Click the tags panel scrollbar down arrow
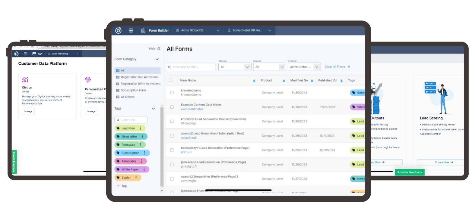This screenshot has width=475, height=220. (162, 191)
